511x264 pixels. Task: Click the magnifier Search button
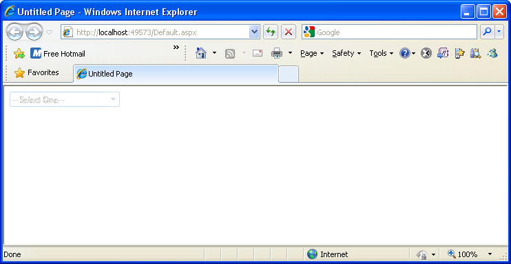click(x=487, y=32)
